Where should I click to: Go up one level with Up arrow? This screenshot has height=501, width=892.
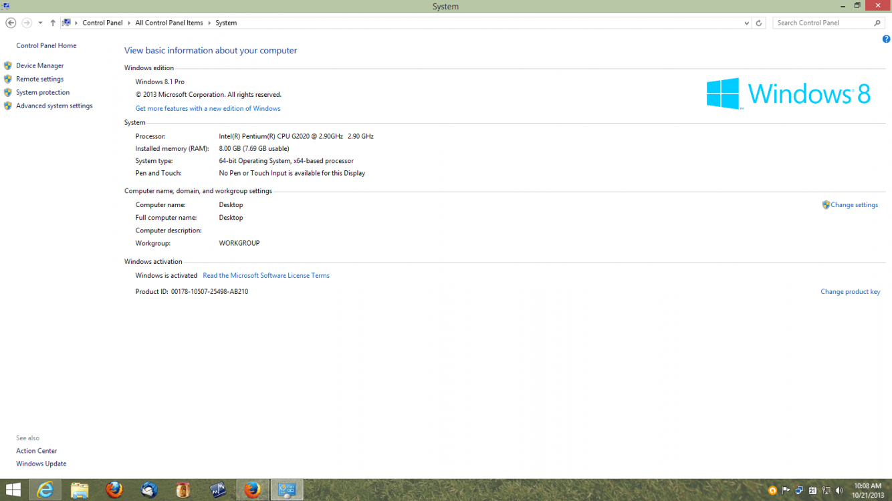click(53, 23)
